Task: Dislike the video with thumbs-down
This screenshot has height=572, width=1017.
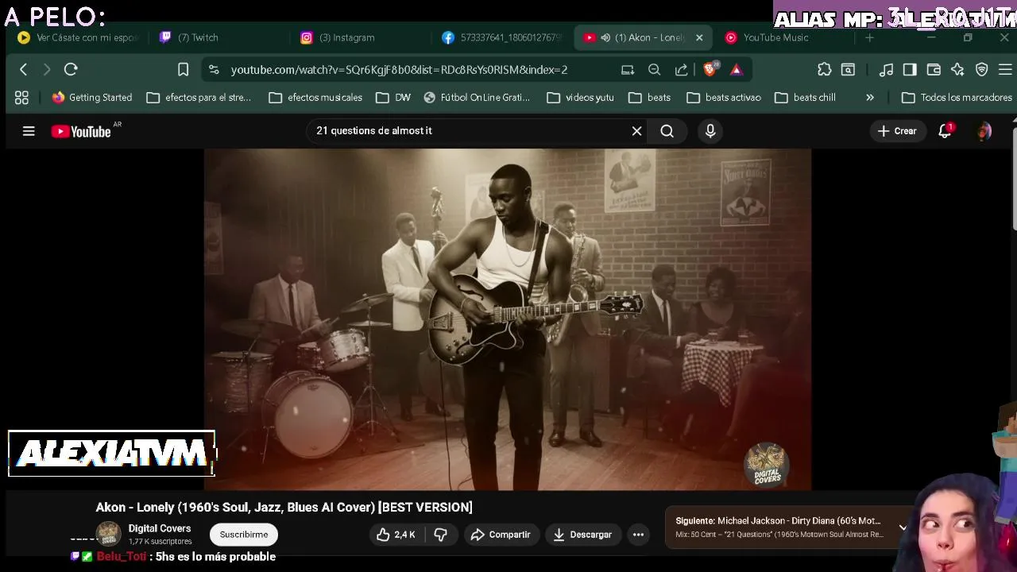Action: (440, 535)
